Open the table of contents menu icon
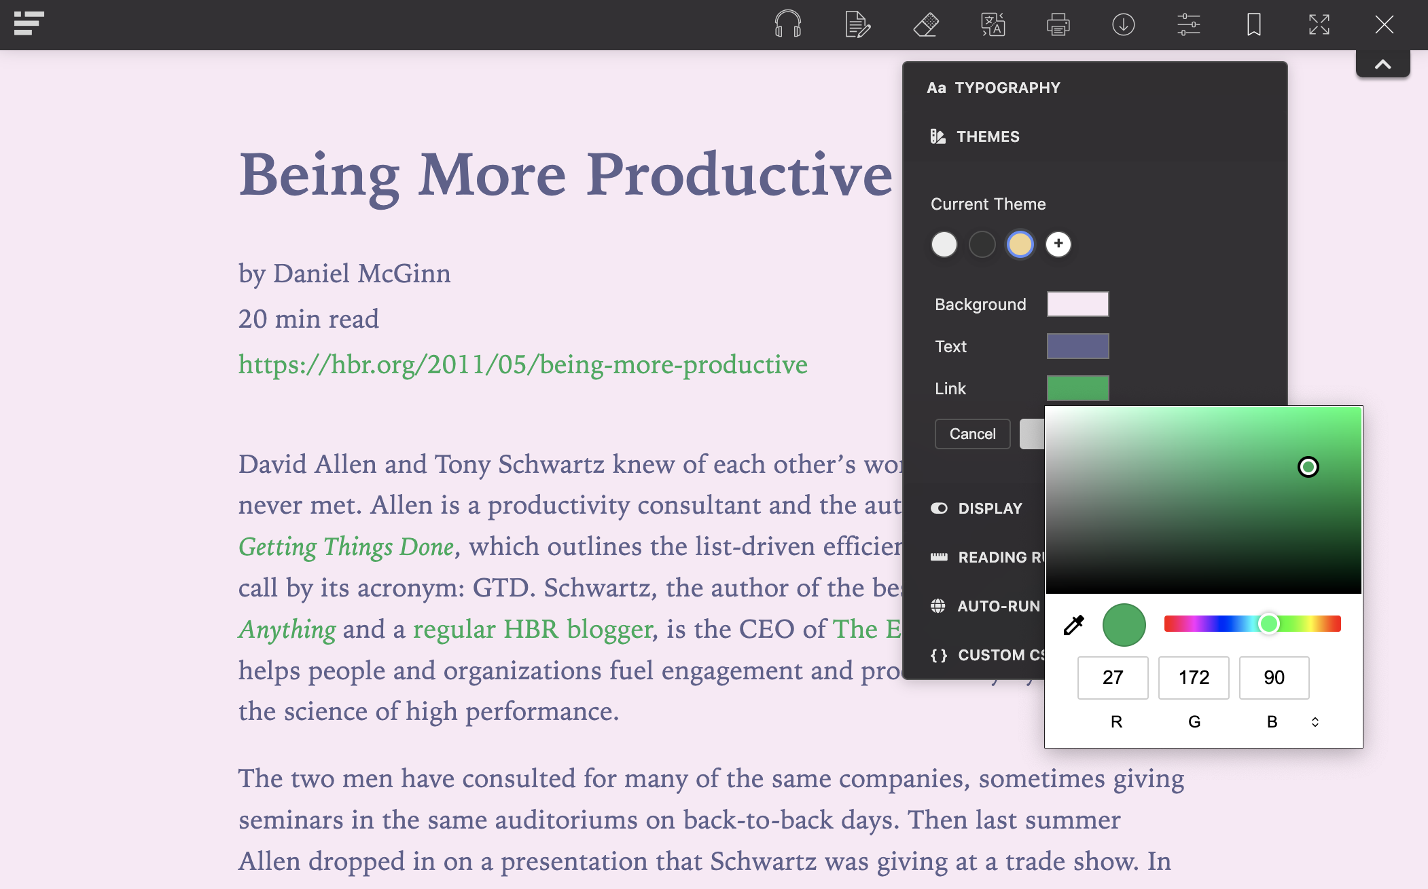The width and height of the screenshot is (1428, 889). coord(29,24)
